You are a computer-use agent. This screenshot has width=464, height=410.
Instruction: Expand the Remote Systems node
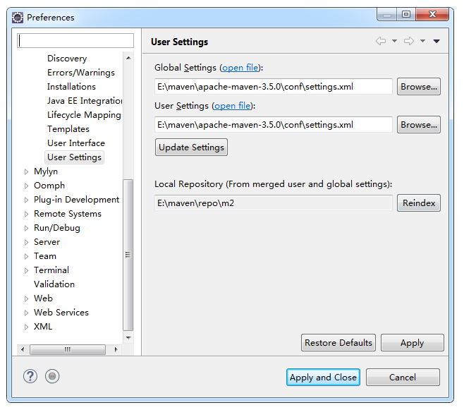(26, 214)
